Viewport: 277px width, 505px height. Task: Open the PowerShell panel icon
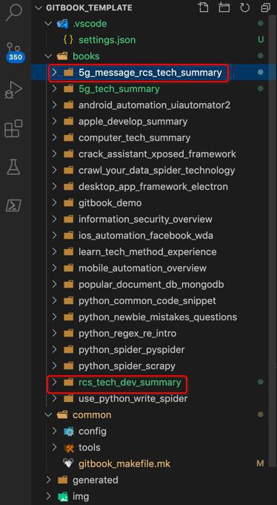13,205
